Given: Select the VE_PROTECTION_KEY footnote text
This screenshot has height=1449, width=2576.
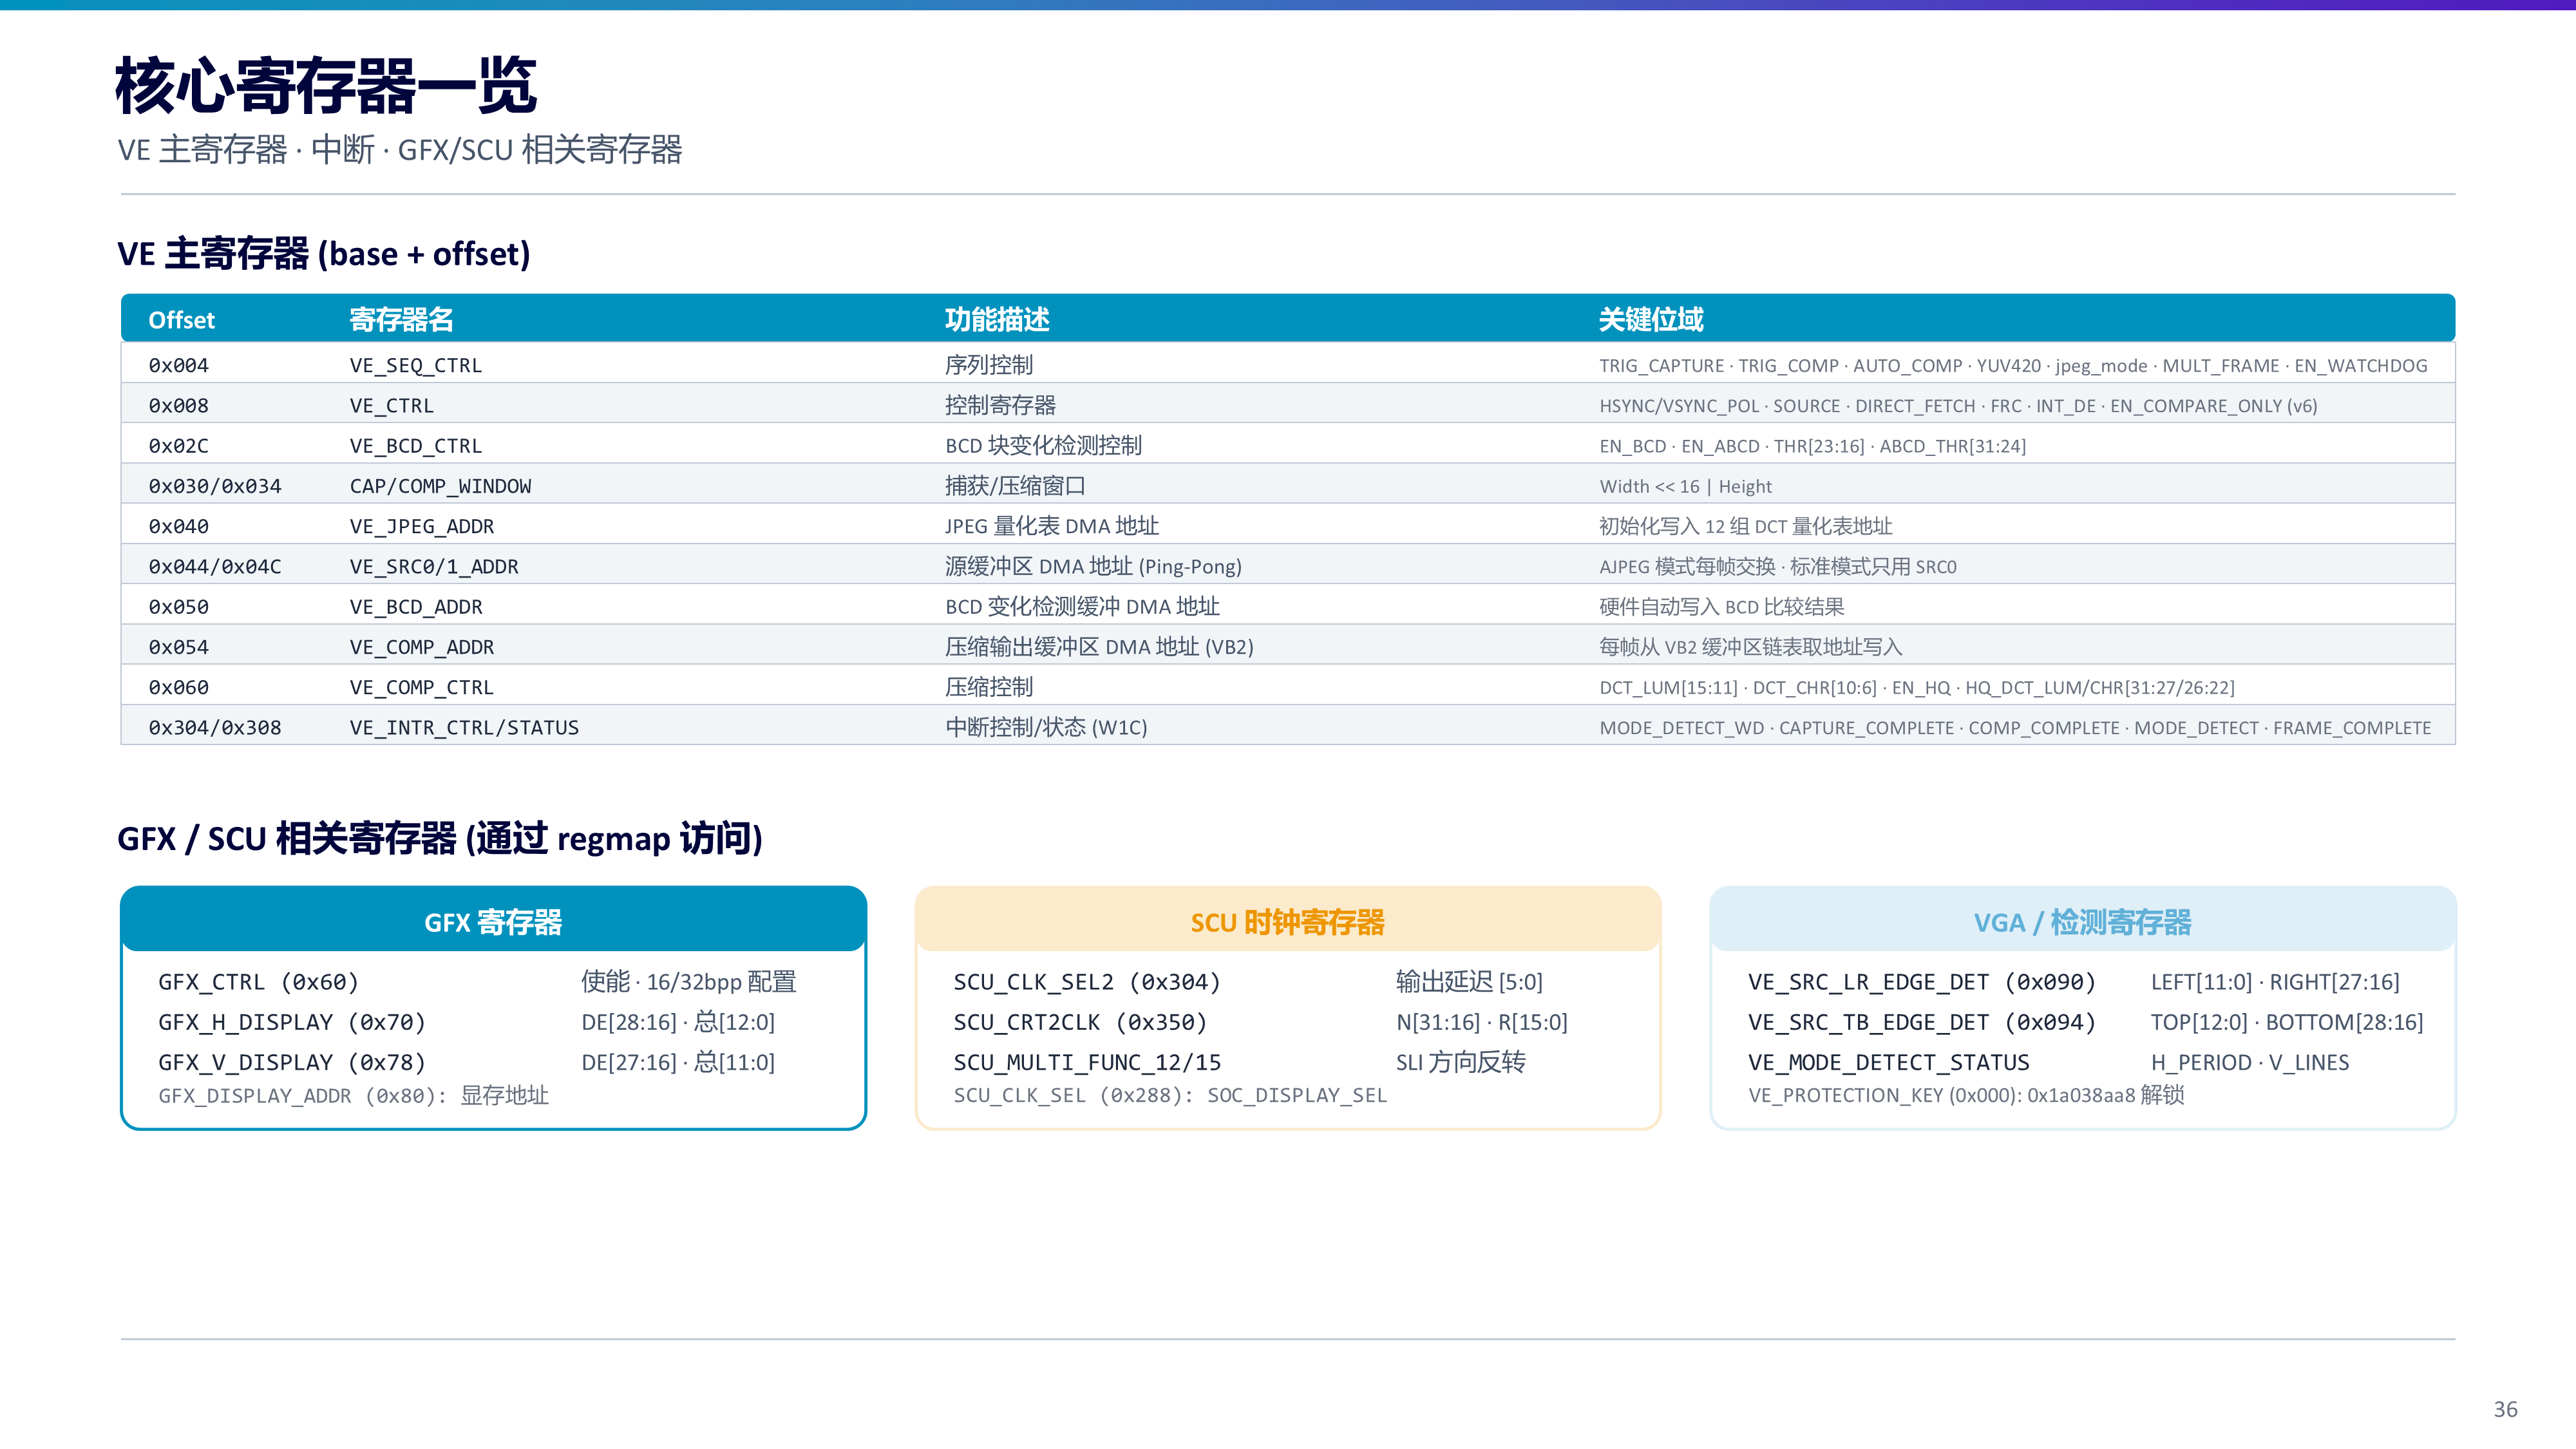Looking at the screenshot, I should coord(1966,1095).
